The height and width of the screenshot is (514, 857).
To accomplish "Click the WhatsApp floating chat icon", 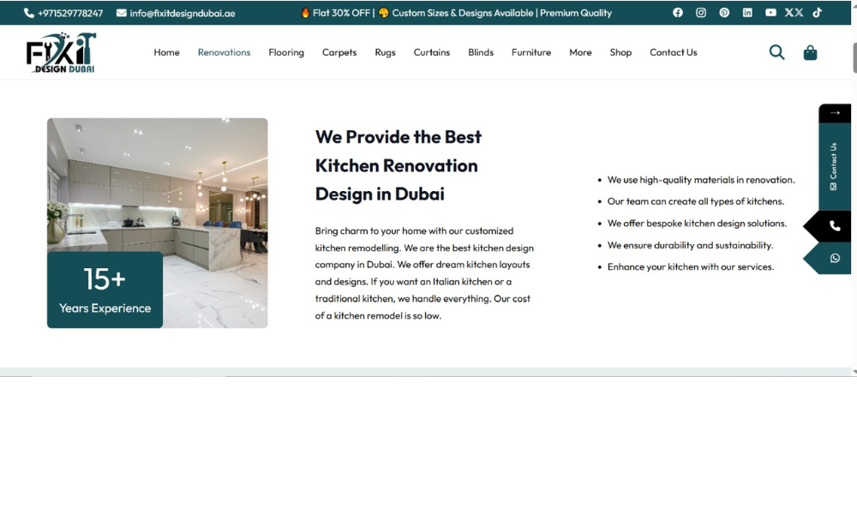I will (835, 258).
